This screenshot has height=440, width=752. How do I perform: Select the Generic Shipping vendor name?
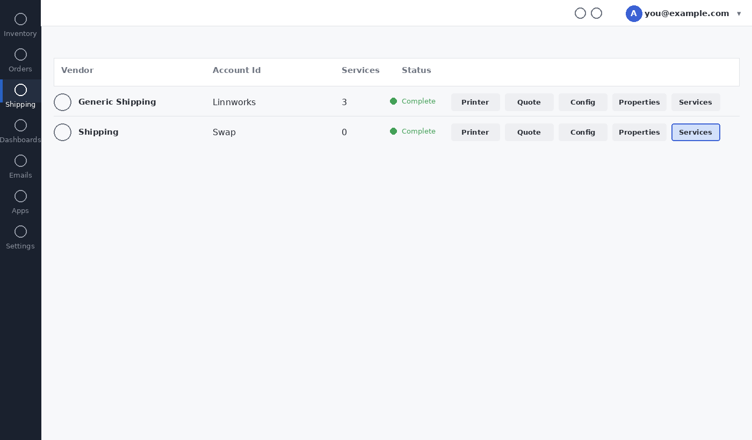(x=117, y=102)
